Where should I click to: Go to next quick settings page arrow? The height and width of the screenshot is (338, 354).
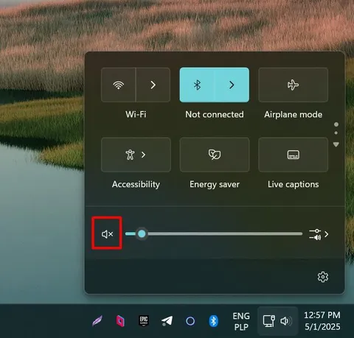336,144
